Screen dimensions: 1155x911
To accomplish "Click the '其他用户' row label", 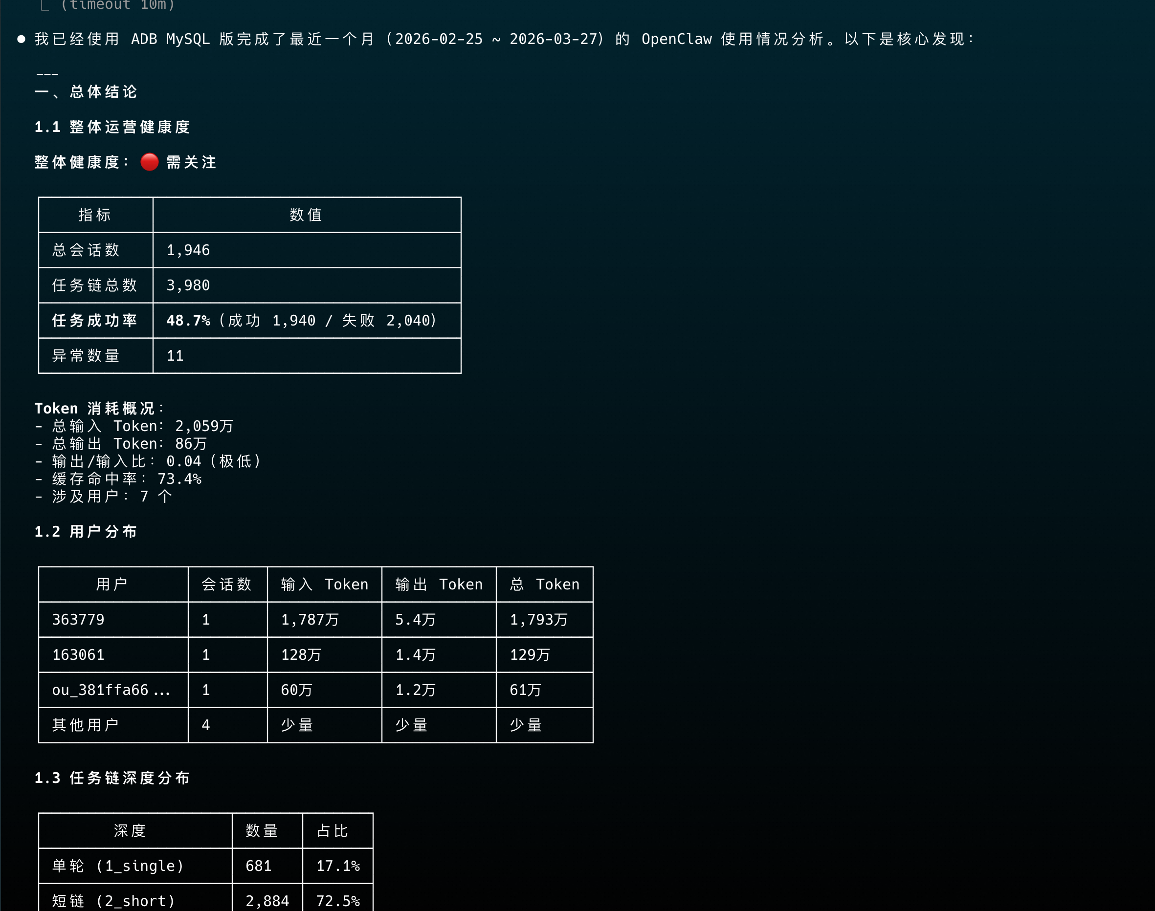I will pos(86,725).
